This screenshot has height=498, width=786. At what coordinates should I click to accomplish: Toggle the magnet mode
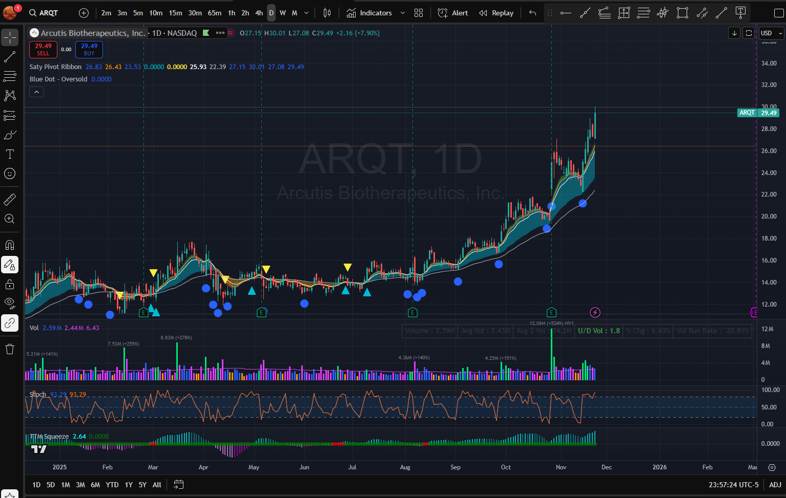point(10,245)
